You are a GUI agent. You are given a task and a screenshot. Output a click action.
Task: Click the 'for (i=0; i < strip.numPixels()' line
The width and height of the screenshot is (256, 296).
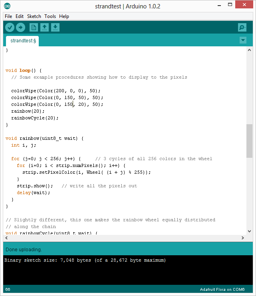coord(71,165)
